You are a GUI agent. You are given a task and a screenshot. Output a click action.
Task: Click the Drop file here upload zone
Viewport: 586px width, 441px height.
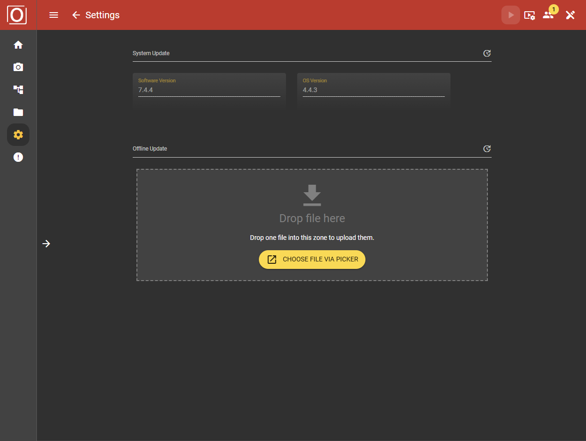(312, 218)
